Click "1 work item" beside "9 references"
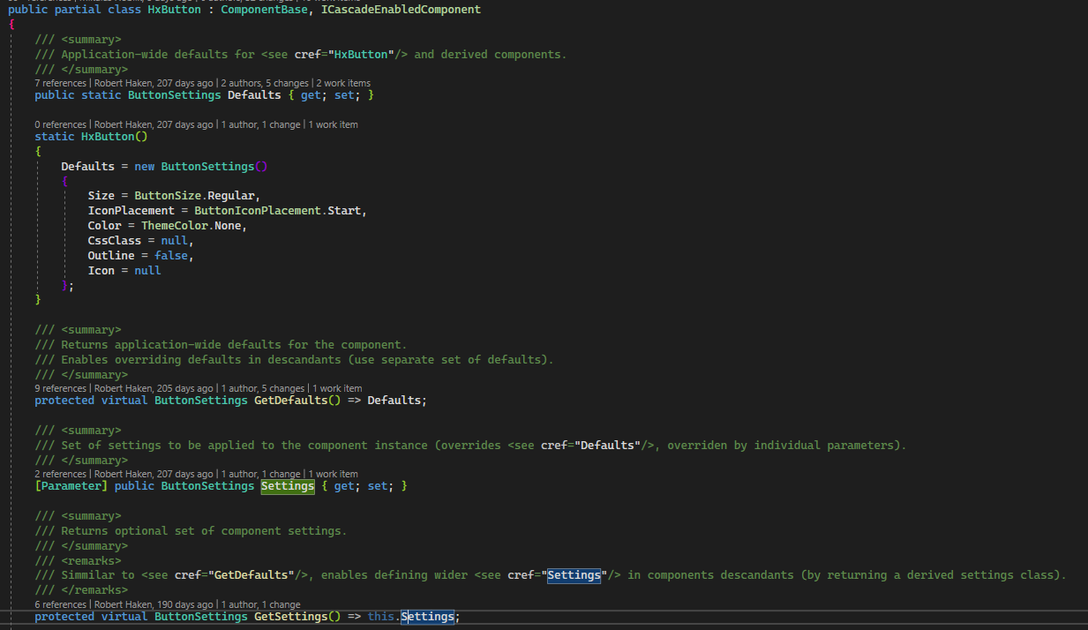 point(337,388)
